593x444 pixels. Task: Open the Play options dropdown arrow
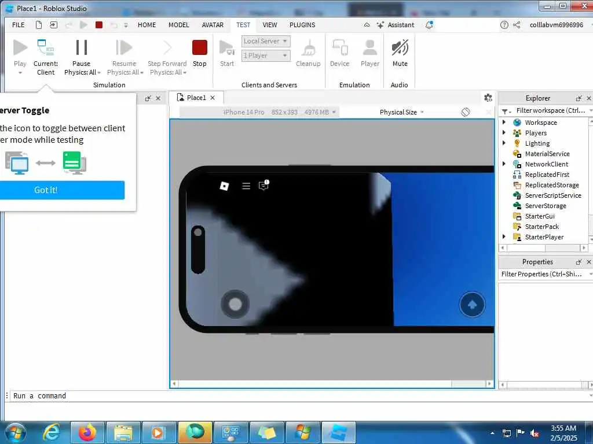[20, 72]
